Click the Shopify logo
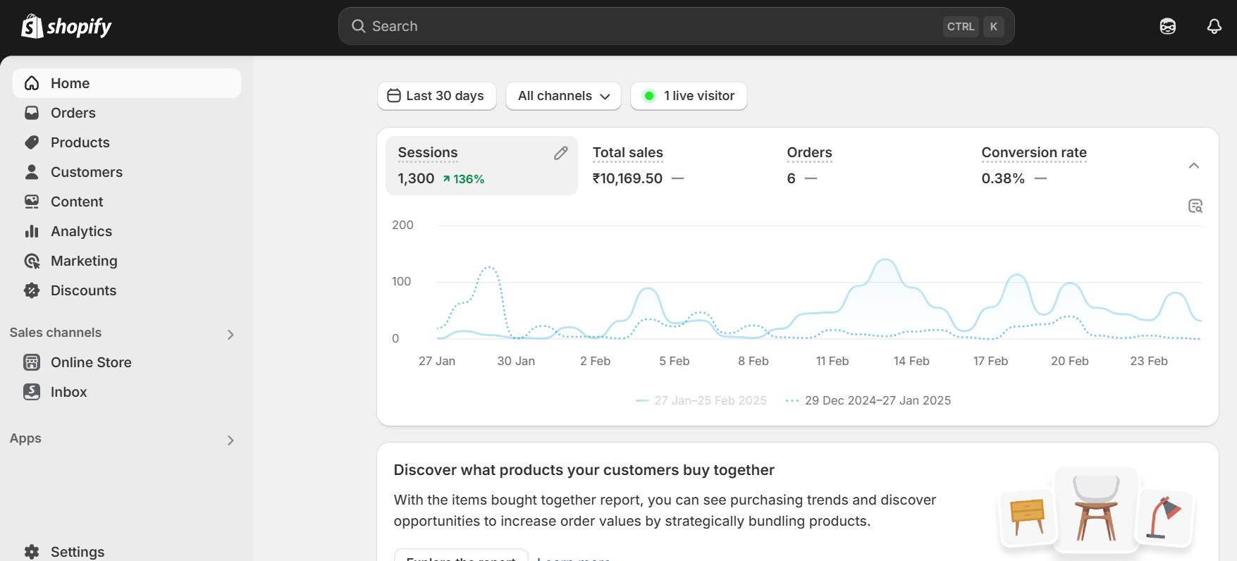 tap(66, 27)
